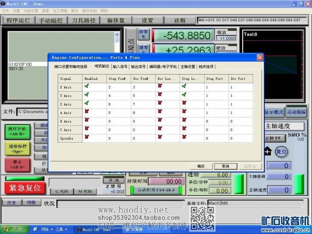Click the 确定 OK button
312x234 pixels.
(x=201, y=166)
